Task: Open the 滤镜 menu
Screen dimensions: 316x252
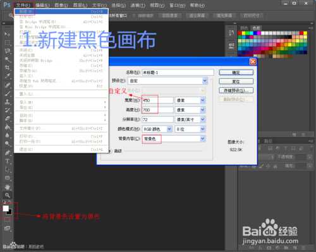Action: pyautogui.click(x=138, y=5)
